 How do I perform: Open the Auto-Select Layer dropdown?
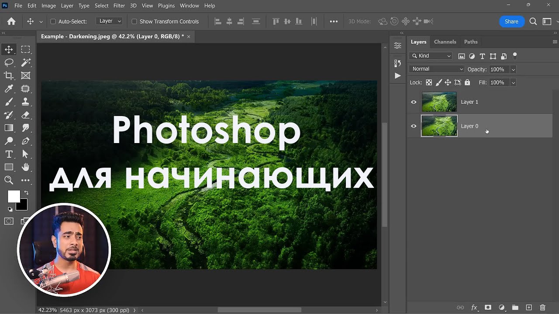(x=109, y=21)
